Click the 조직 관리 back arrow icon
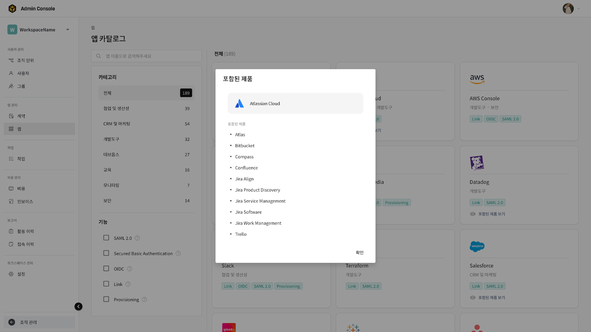The image size is (591, 332). click(12, 322)
